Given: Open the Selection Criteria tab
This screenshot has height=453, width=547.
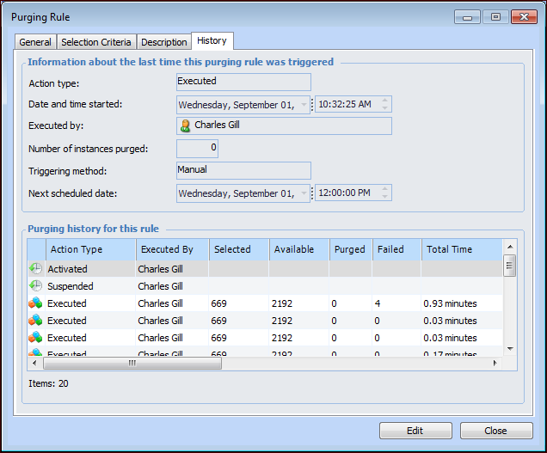Looking at the screenshot, I should (96, 42).
